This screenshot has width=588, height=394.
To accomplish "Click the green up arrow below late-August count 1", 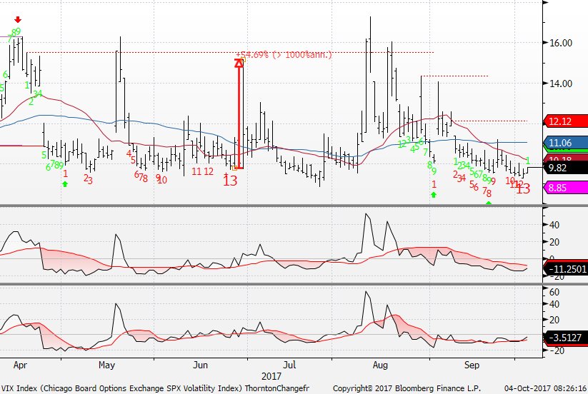I will click(434, 195).
